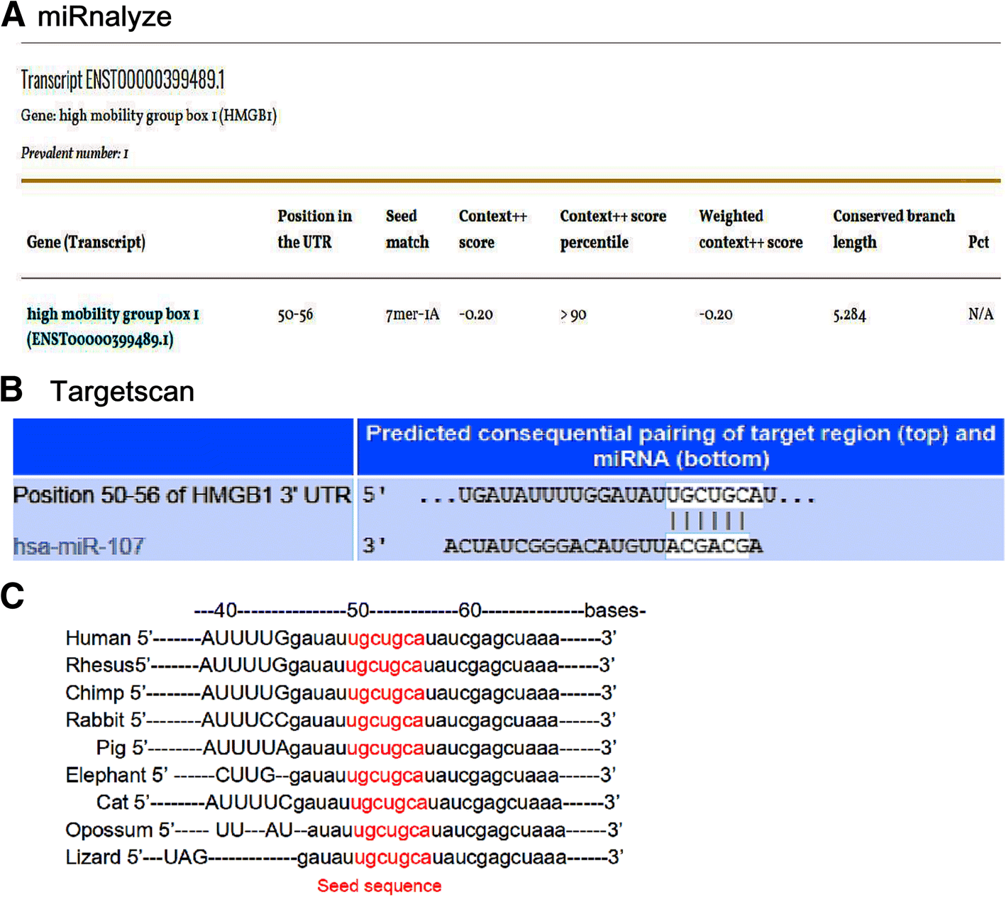This screenshot has height=897, width=1006.
Task: Select the text 'Gene: high mobility group box 1 (HMGB1)'
Action: pyautogui.click(x=149, y=116)
